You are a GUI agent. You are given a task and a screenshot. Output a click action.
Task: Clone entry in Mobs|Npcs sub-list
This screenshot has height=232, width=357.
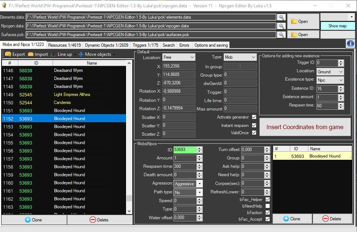click(292, 219)
